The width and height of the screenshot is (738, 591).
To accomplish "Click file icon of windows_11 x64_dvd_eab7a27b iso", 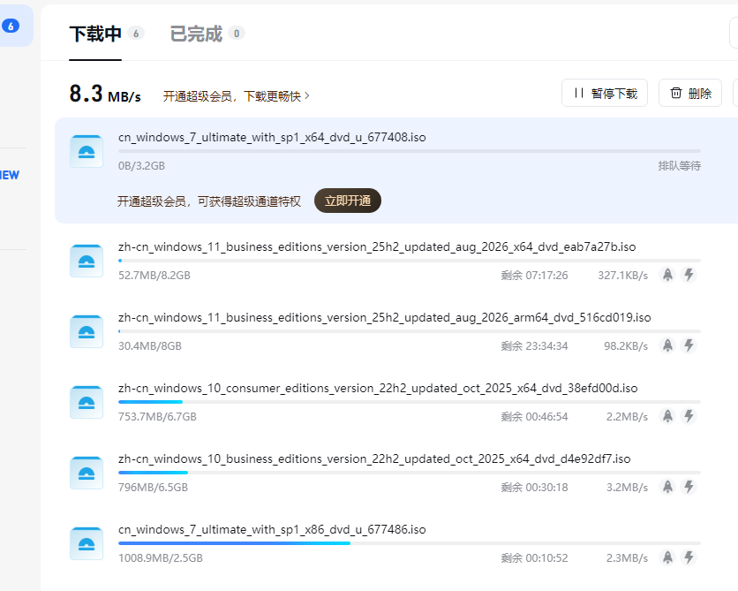I will click(87, 261).
